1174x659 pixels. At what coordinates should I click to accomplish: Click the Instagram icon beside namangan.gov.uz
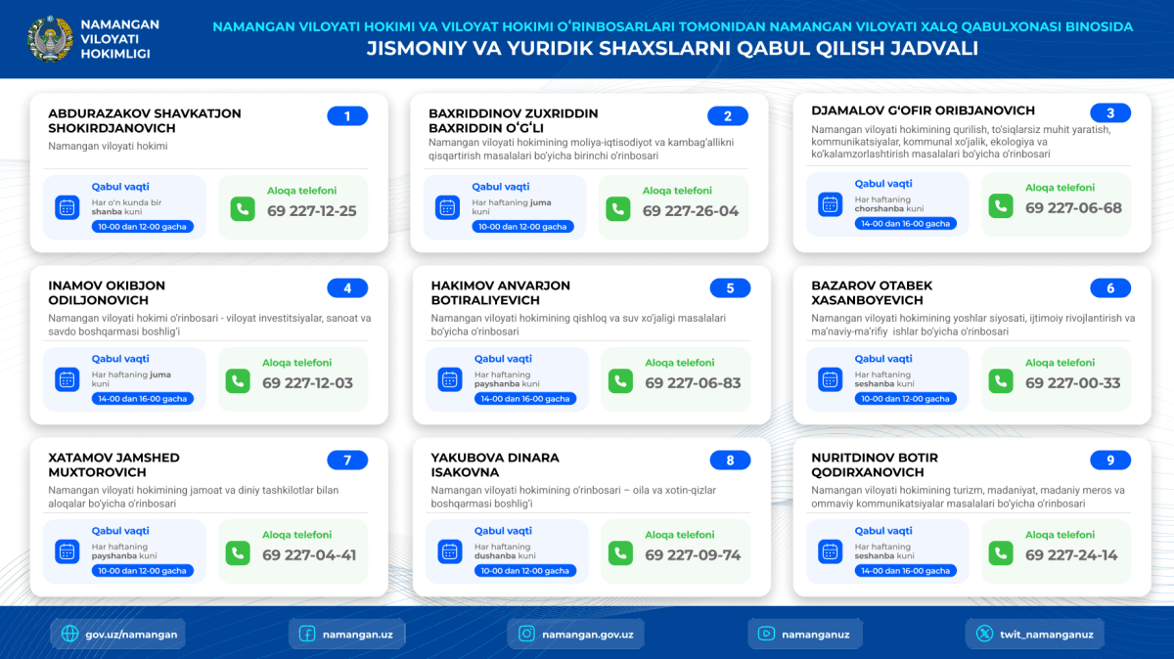click(x=526, y=634)
